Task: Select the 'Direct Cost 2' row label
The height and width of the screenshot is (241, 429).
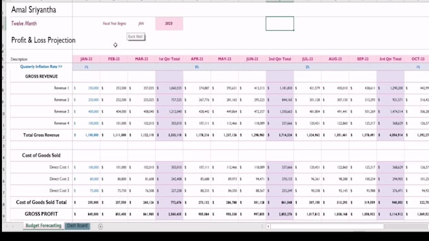Action: (x=59, y=179)
